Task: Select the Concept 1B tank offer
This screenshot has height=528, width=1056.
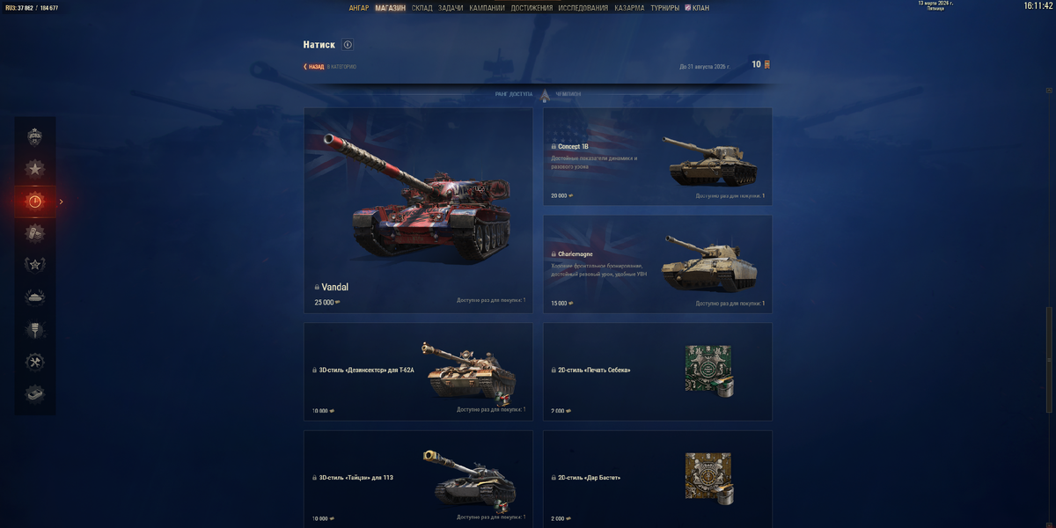Action: point(657,157)
